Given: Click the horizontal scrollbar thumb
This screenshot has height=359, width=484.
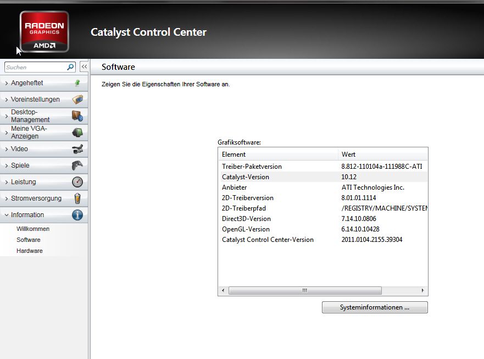Looking at the screenshot, I should [305, 290].
